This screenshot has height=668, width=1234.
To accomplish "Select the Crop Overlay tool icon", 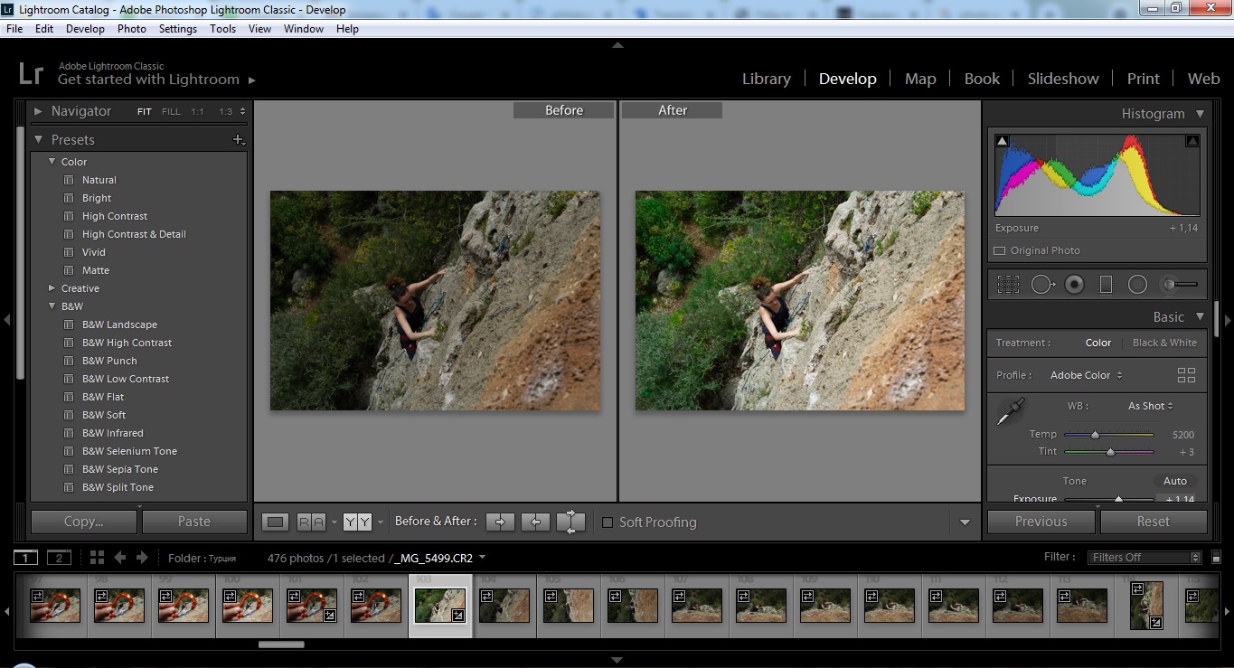I will pyautogui.click(x=1008, y=285).
